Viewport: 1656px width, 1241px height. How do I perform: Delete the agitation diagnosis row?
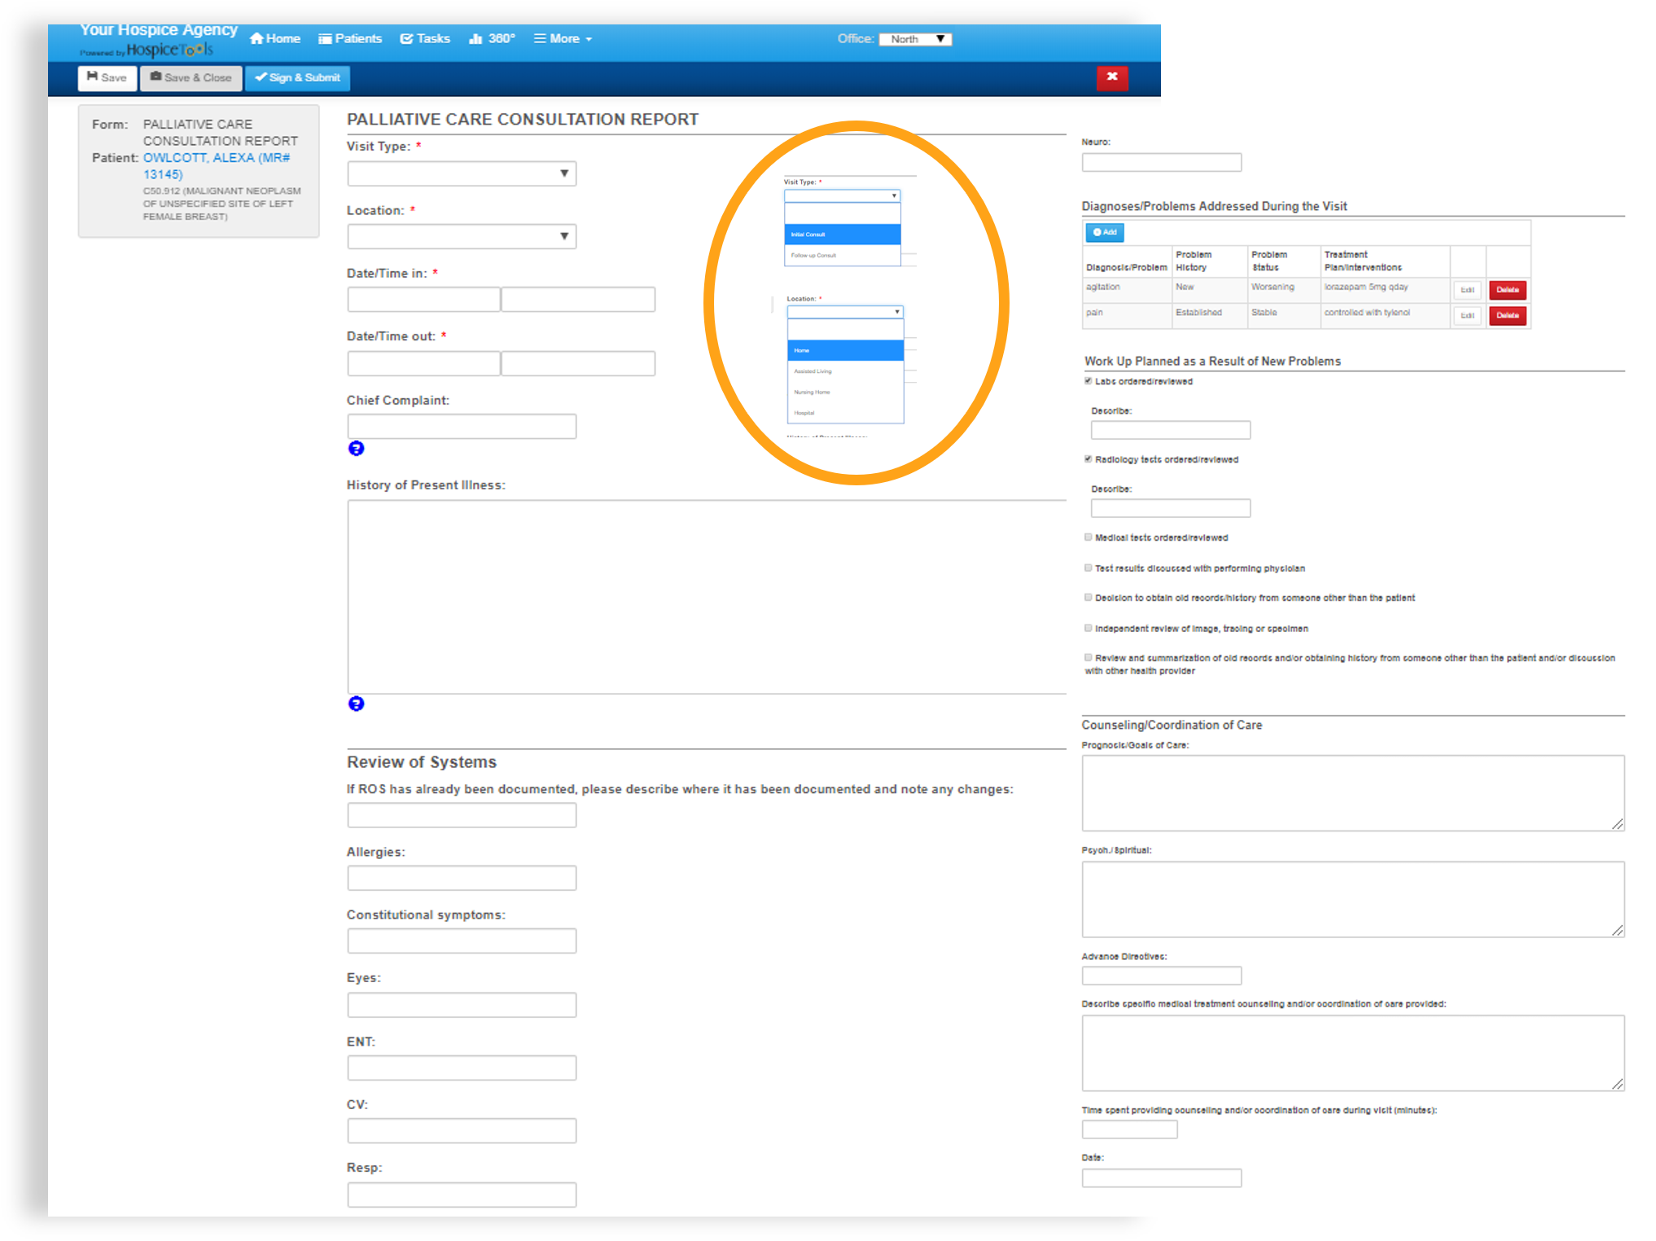click(x=1507, y=290)
